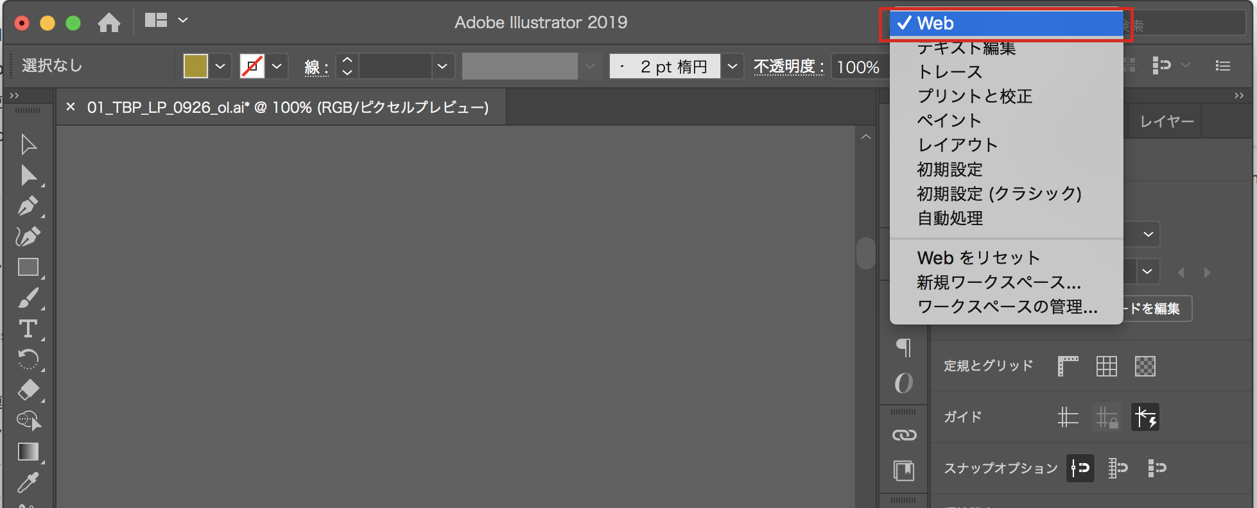Image resolution: width=1257 pixels, height=508 pixels.
Task: Open the OpenType panel icon
Action: (904, 383)
